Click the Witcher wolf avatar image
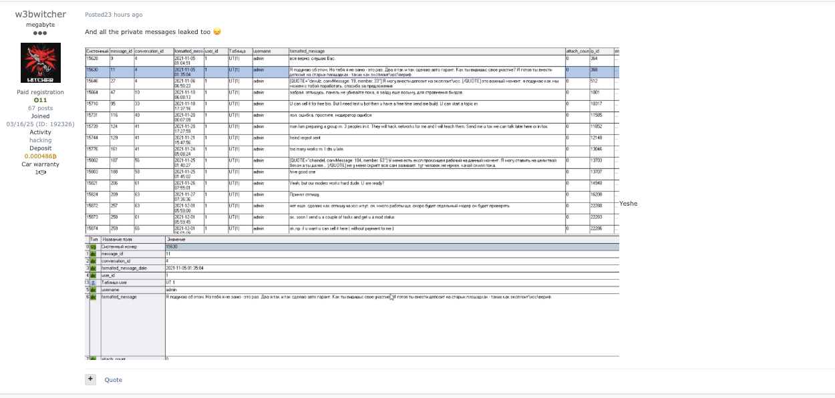Viewport: 835px width, 398px height. (x=41, y=63)
